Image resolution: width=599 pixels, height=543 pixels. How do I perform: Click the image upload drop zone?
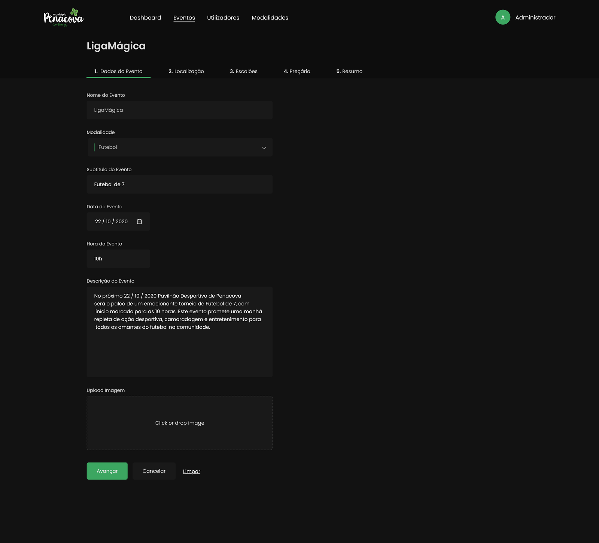179,423
